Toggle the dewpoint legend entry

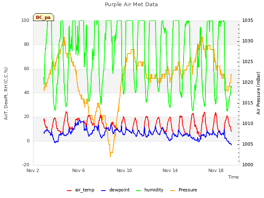coord(115,190)
